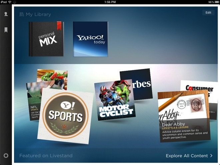
Task: Tap the Wi-Fi status icon
Action: [10, 2]
